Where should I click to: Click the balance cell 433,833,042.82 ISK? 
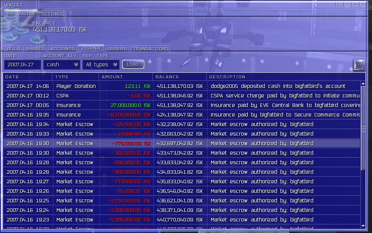(x=180, y=162)
